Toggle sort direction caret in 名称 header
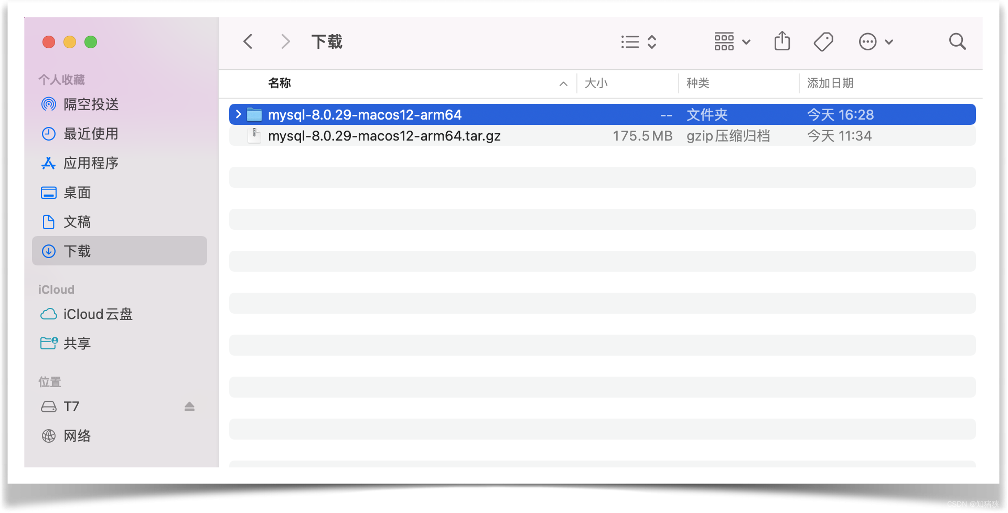The image size is (1008, 513). click(563, 84)
